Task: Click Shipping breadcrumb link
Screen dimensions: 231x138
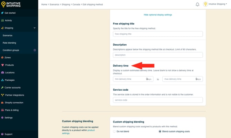Action: click(66, 4)
